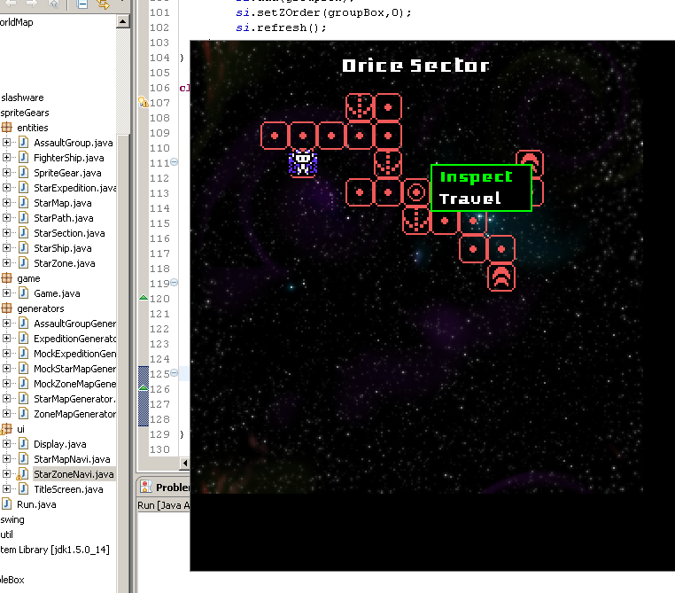Viewport: 675px width, 593px height.
Task: Select StarZoneNavi.java in the package tree
Action: 73,474
